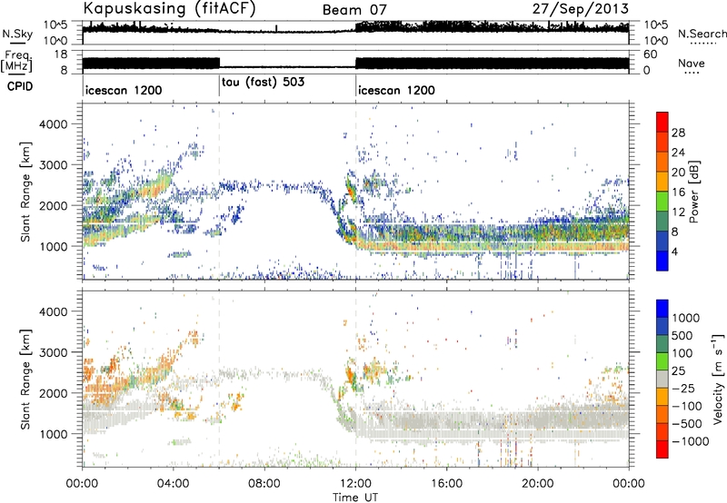The width and height of the screenshot is (727, 503).
Task: Click the '-1000' value on the Velocity scale
Action: pyautogui.click(x=690, y=441)
